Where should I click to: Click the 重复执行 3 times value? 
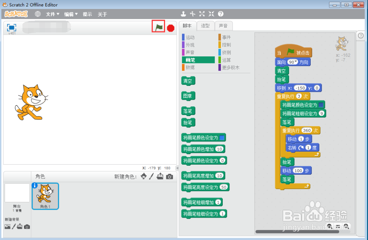click(x=299, y=96)
